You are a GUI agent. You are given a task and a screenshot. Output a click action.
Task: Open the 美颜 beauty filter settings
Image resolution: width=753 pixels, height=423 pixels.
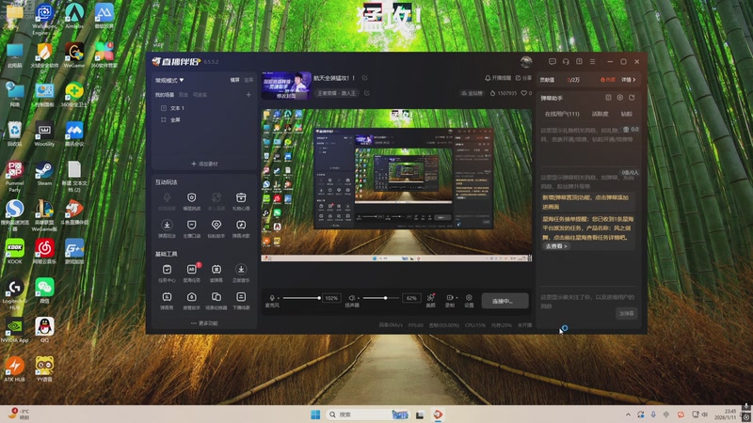click(x=431, y=300)
